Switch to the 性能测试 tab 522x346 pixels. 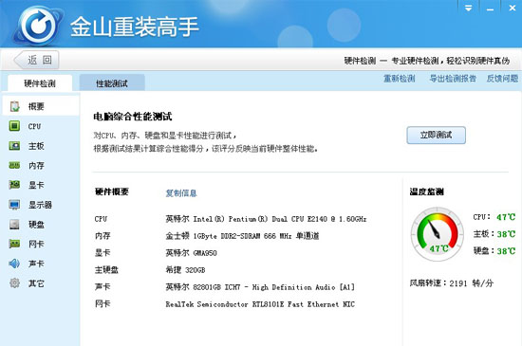coord(112,83)
